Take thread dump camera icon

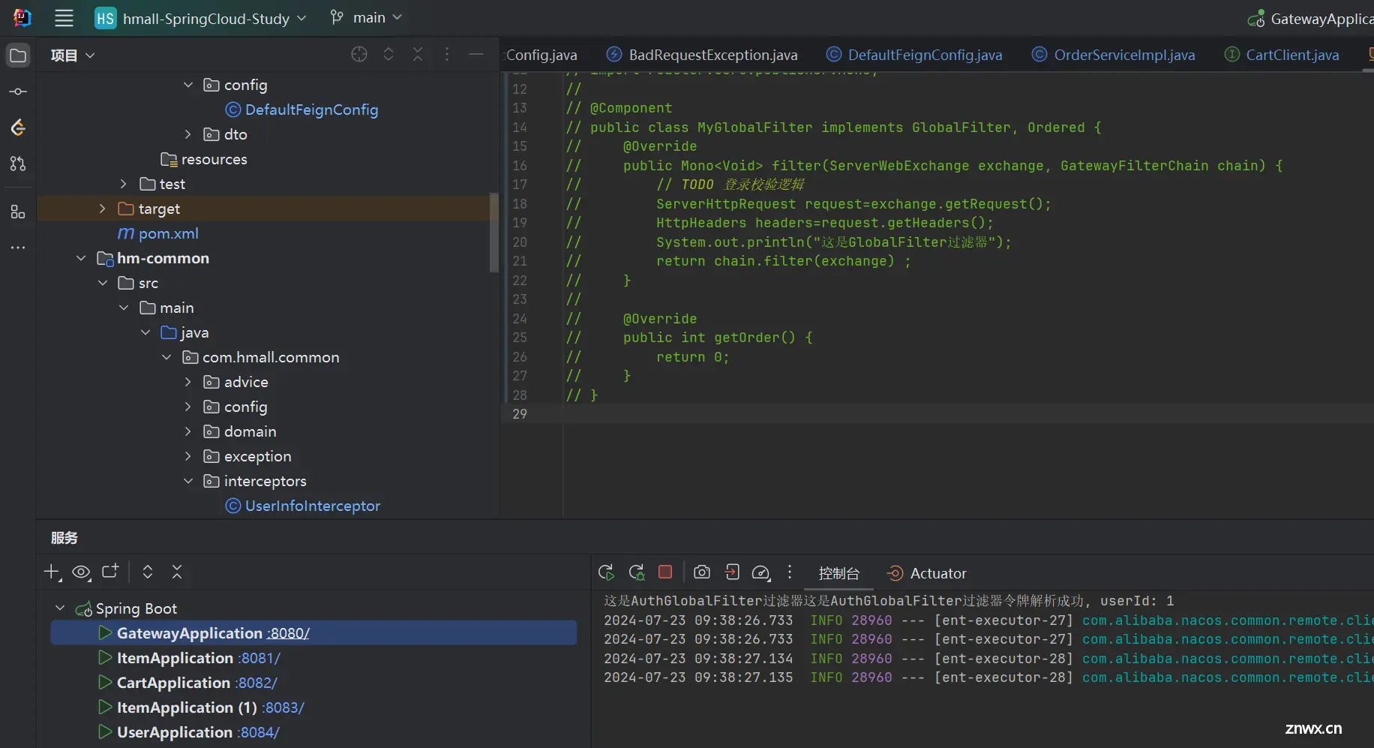tap(702, 572)
